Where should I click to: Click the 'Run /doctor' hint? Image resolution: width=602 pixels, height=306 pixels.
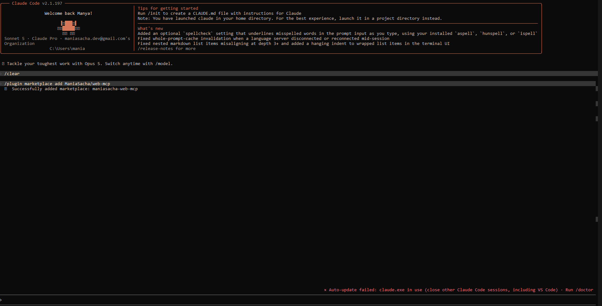[579, 290]
